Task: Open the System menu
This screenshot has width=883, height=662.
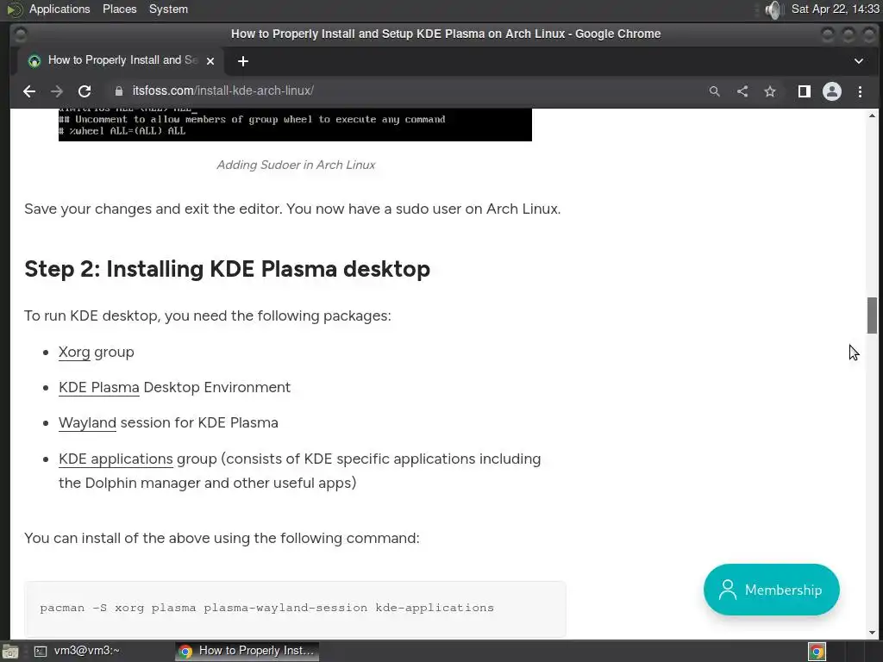Action: [x=168, y=9]
